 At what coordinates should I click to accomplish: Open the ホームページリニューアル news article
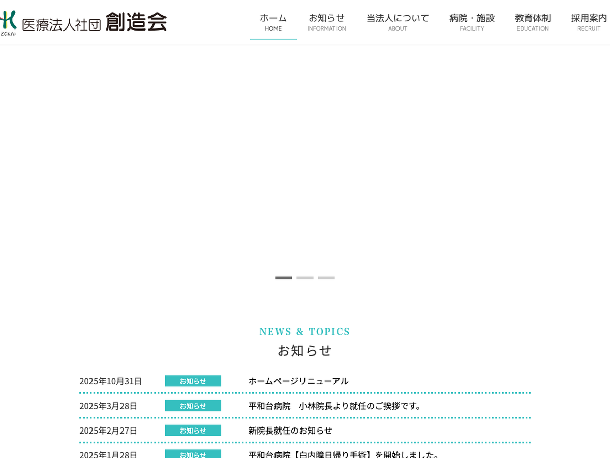[298, 381]
